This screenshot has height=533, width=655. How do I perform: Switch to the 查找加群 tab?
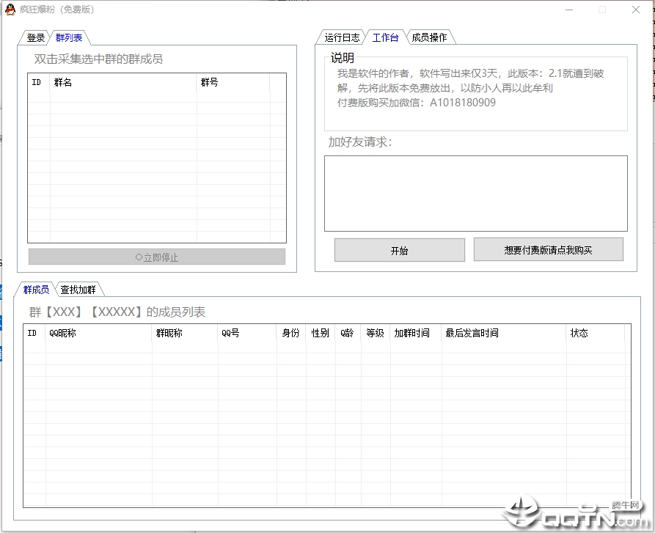78,290
